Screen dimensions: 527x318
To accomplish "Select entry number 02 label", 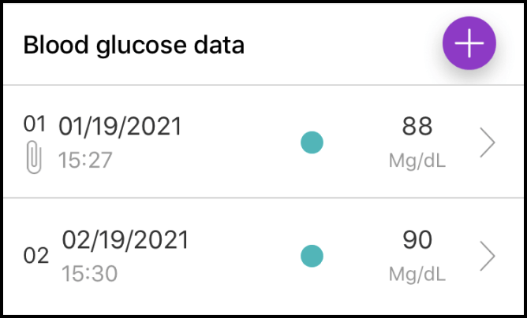I will (x=36, y=256).
